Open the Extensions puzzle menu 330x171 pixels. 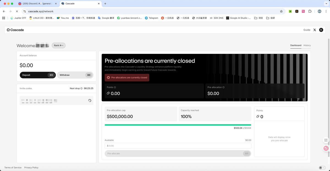(x=310, y=11)
